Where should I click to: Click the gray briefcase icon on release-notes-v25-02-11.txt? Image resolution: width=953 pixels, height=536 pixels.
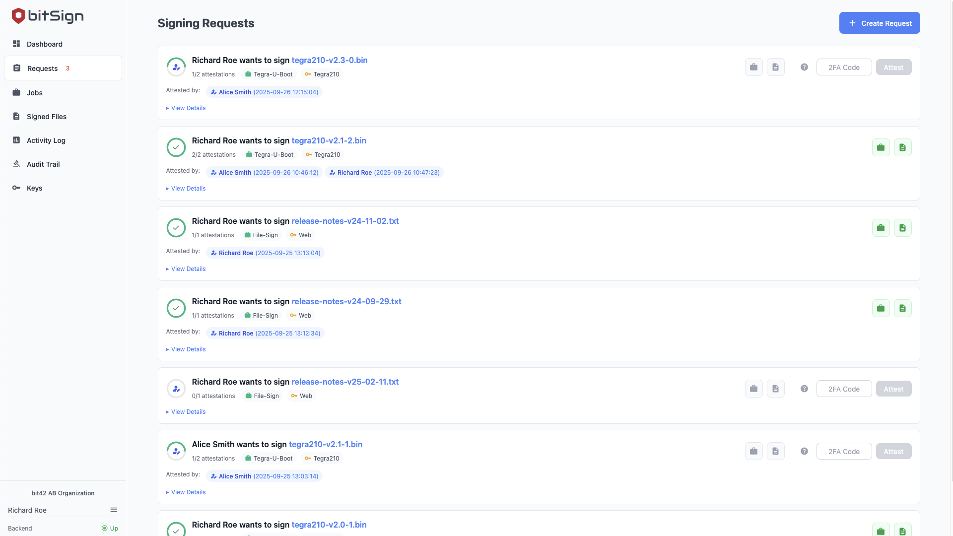(x=753, y=389)
